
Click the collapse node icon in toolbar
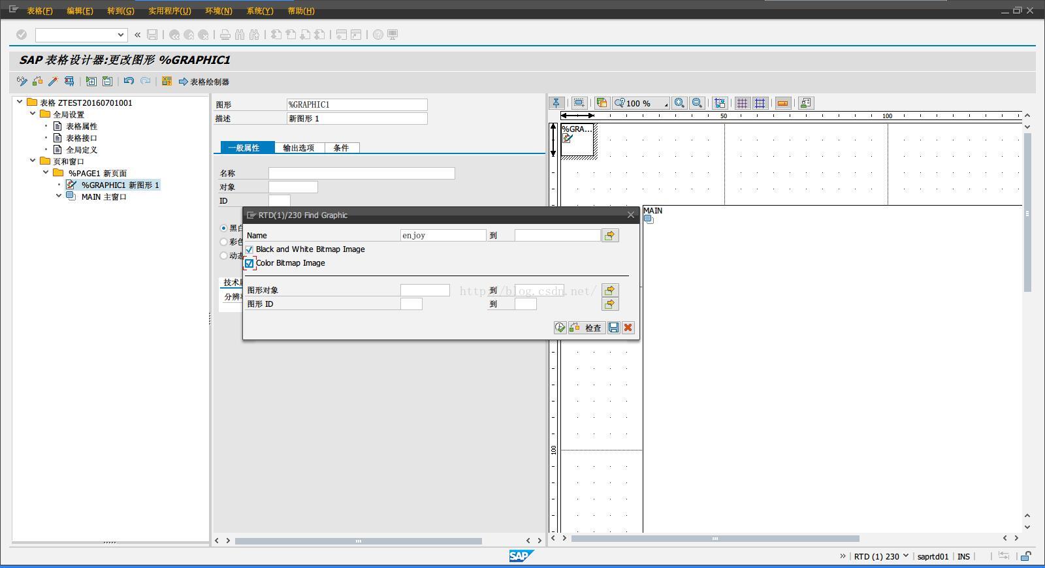point(107,82)
